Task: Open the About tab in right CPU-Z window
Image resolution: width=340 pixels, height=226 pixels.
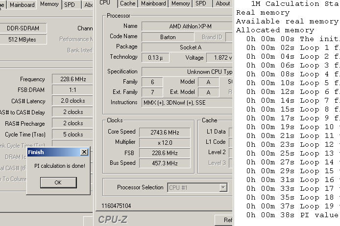Action: [x=223, y=3]
